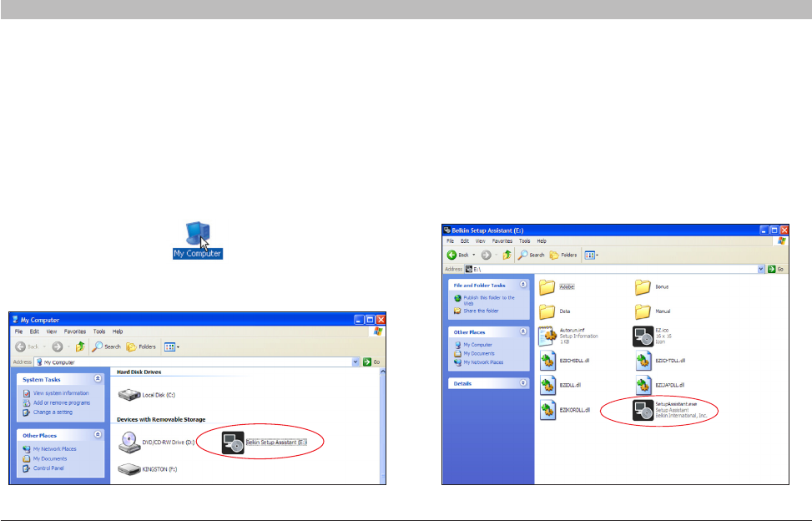The width and height of the screenshot is (812, 521).
Task: Collapse File and Folder Tasks panel
Action: tap(523, 285)
